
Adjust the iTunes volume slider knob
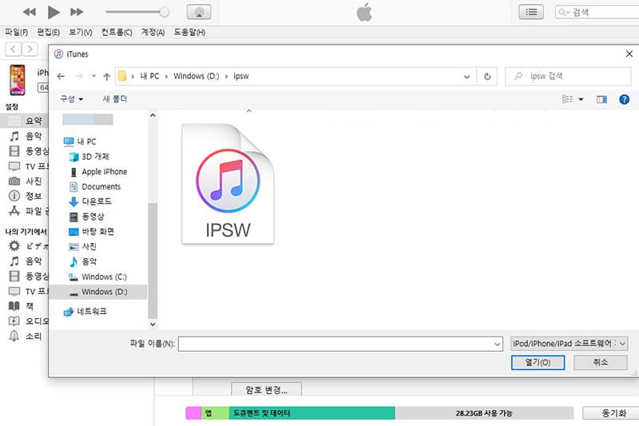[165, 12]
